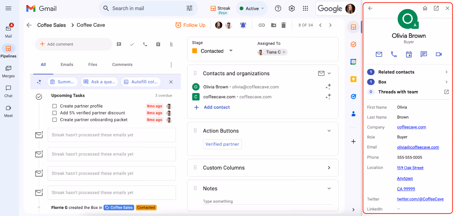Open Google Keep side panel icon

(x=353, y=79)
